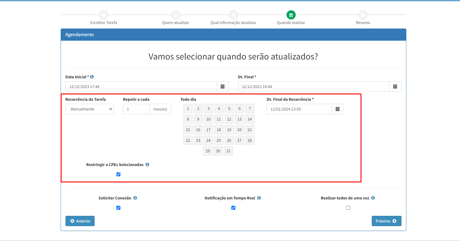Click info icon next to Data Inicial
This screenshot has width=460, height=241.
point(92,77)
